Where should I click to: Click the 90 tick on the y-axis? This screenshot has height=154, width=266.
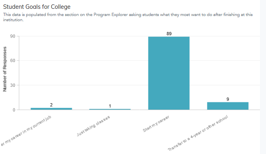tap(12, 36)
